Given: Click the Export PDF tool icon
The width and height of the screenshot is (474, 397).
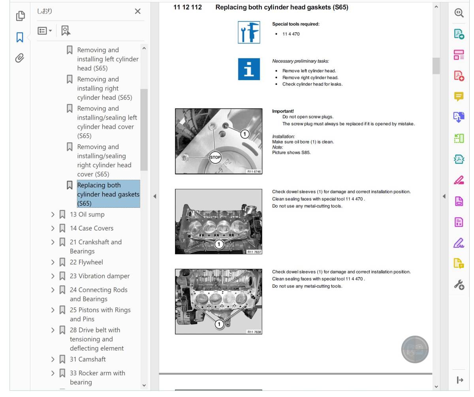Looking at the screenshot, I should coord(459,34).
